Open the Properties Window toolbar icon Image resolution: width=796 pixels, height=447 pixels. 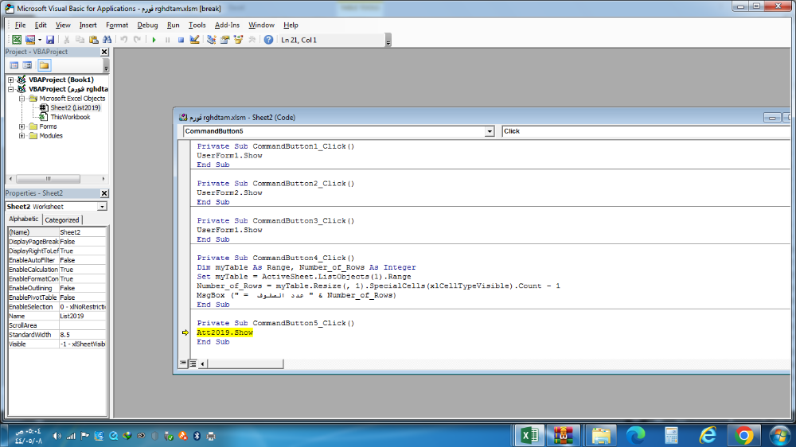coord(225,40)
